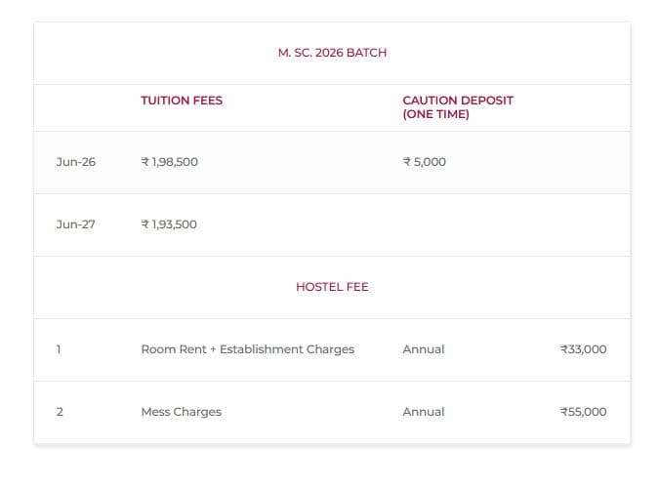The height and width of the screenshot is (487, 659).
Task: Click the ₹55,000 mess charges amount
Action: pos(583,412)
